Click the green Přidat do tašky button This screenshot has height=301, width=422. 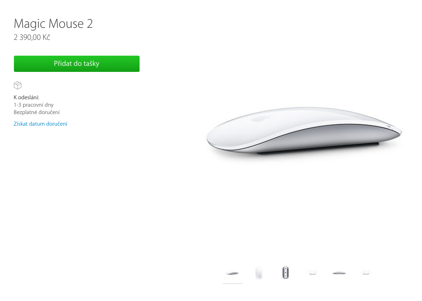77,64
